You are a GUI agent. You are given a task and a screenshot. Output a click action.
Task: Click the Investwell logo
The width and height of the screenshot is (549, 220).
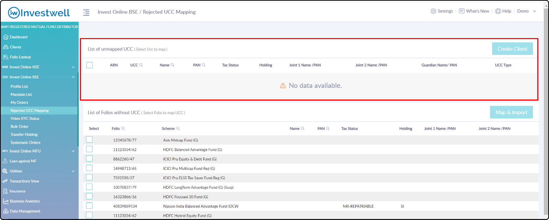pyautogui.click(x=39, y=13)
